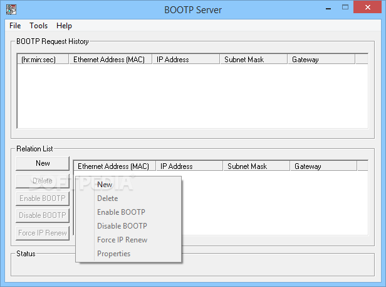The image size is (386, 287).
Task: Click Subnet Mask header in Request History
Action: point(254,60)
